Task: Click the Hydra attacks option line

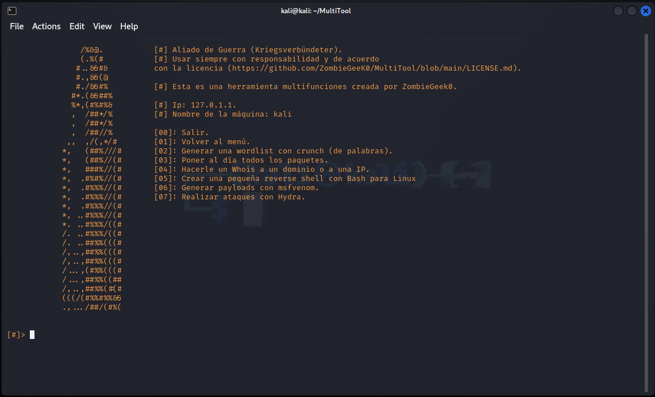Action: (x=230, y=197)
